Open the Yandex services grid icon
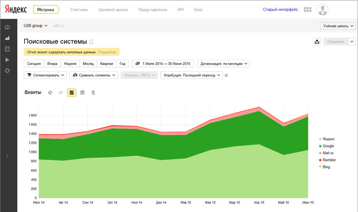 308,10
